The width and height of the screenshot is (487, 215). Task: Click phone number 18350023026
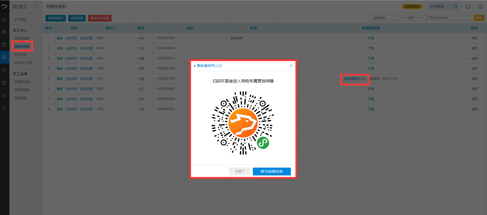(166, 38)
